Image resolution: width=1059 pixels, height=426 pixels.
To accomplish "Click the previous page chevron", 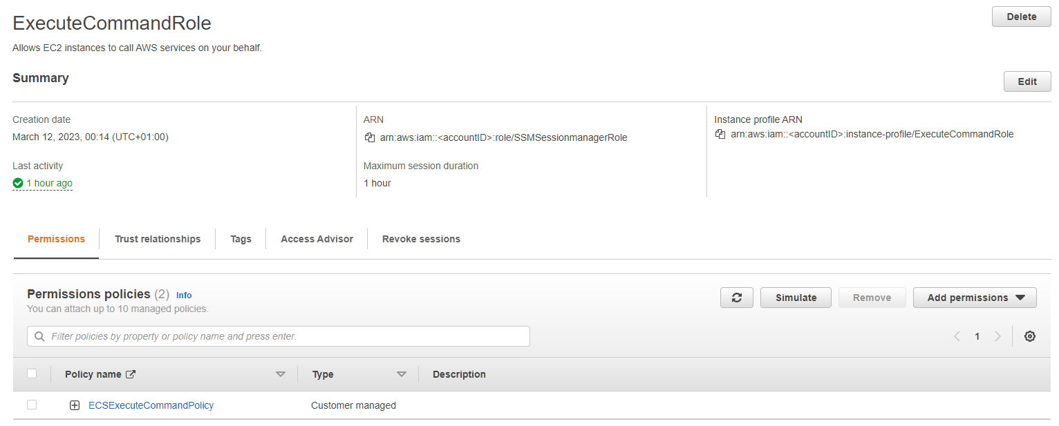I will tap(957, 336).
